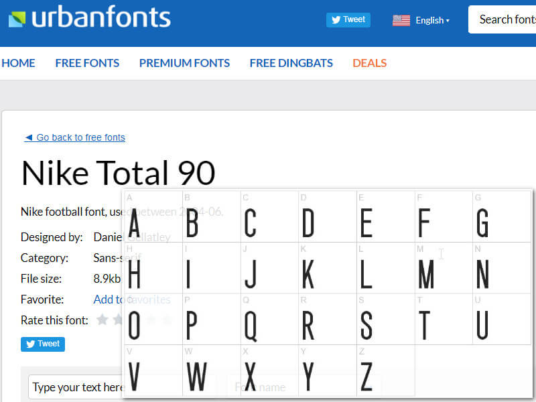
Task: Open the English language dropdown
Action: click(432, 20)
